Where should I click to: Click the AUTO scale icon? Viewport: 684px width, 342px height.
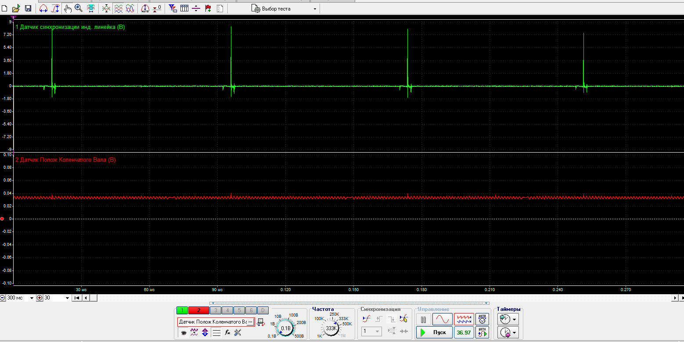tap(145, 9)
